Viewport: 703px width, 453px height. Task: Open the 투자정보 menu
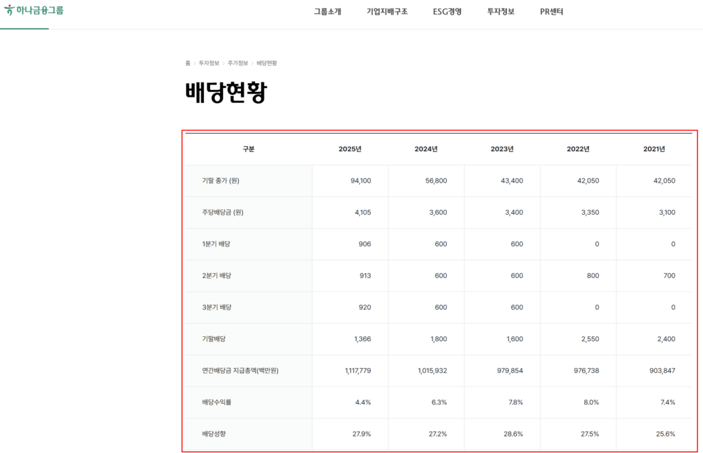[498, 12]
